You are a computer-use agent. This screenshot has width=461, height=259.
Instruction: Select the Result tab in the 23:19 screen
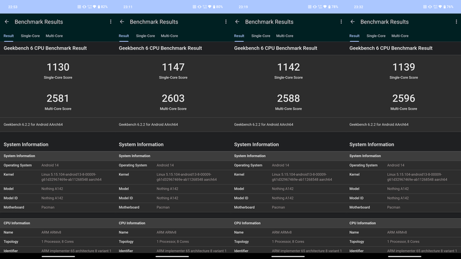239,36
